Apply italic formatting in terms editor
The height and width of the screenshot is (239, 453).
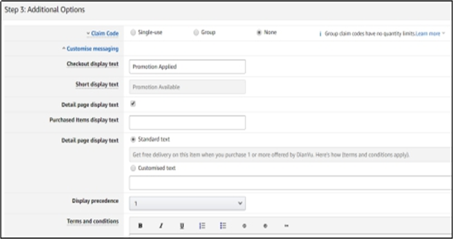161,226
